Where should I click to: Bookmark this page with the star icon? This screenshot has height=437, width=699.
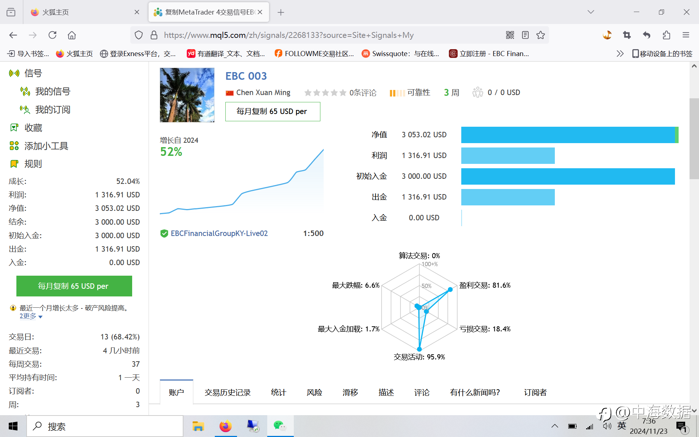point(541,35)
